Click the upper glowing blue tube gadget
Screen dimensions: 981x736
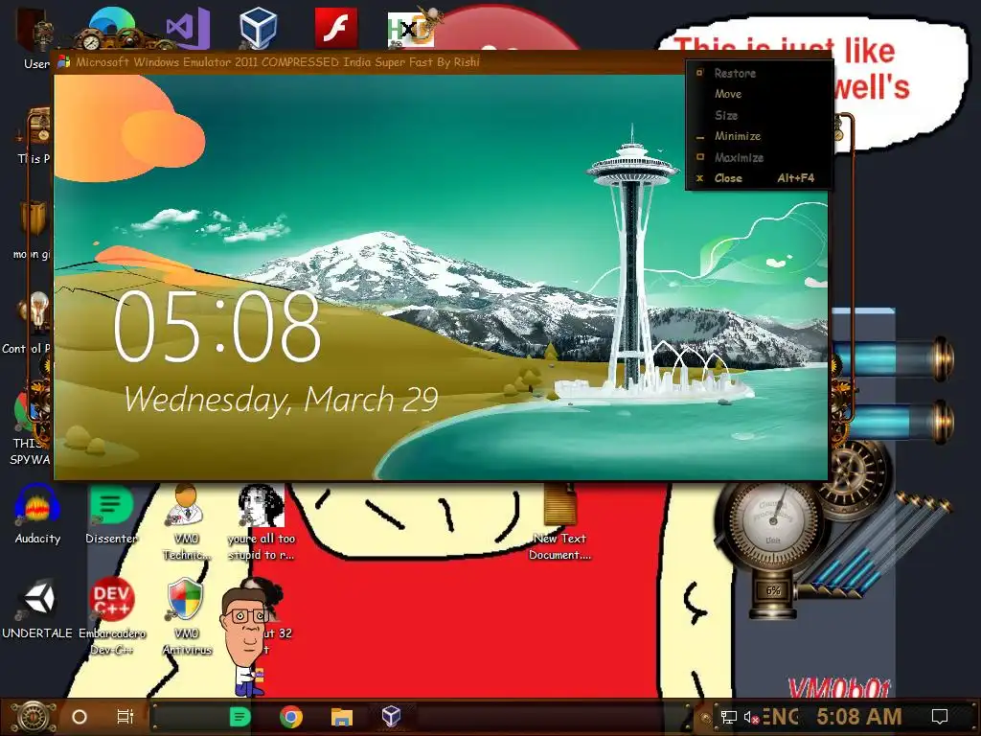892,359
